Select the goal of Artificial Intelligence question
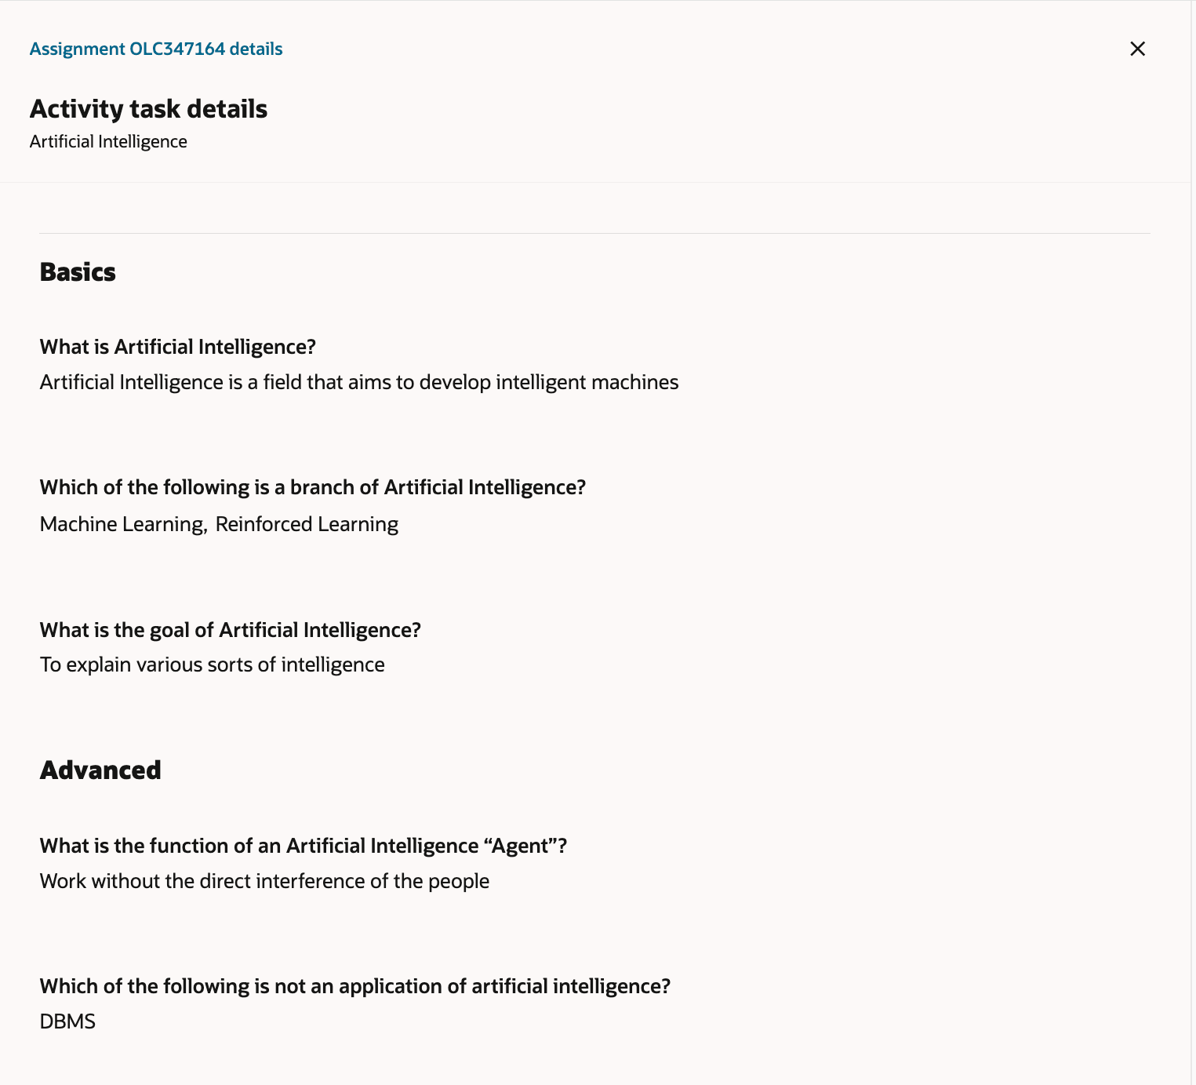 [x=231, y=630]
